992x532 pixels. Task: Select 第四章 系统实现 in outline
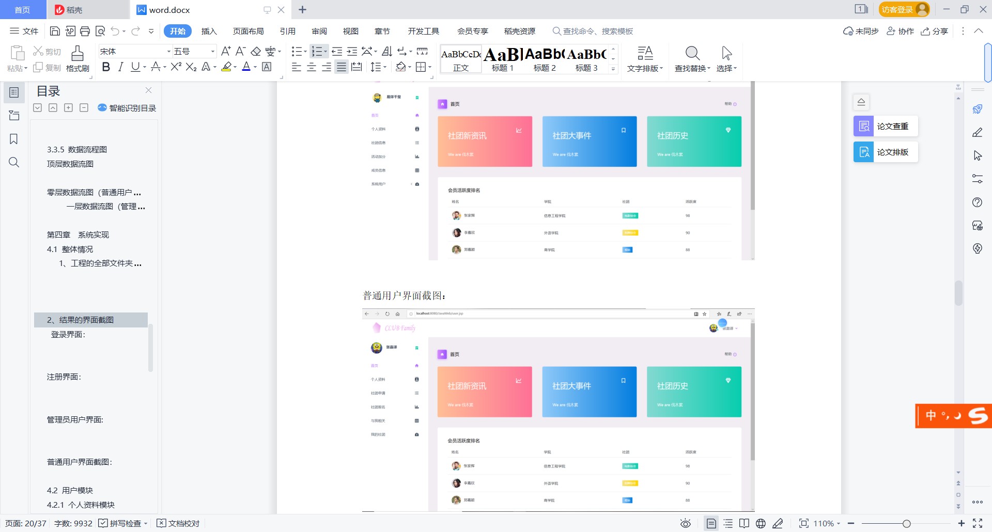(78, 235)
